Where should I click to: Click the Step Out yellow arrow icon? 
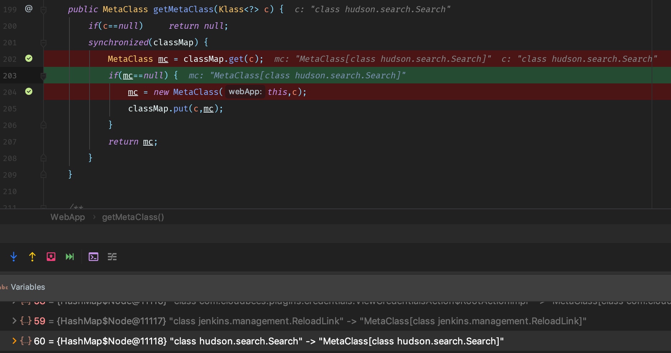tap(32, 257)
